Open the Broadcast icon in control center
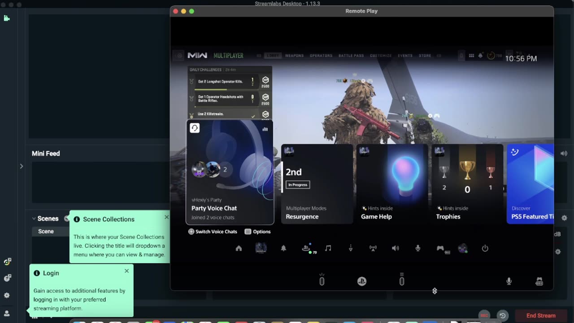 (373, 249)
